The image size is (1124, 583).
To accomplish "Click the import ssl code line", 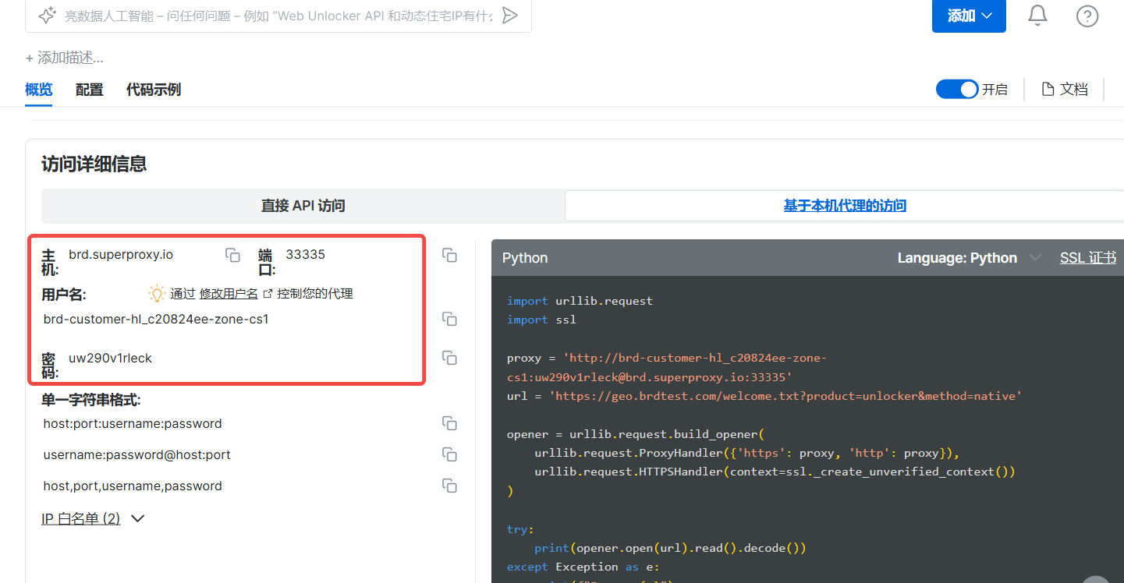I will pyautogui.click(x=541, y=320).
